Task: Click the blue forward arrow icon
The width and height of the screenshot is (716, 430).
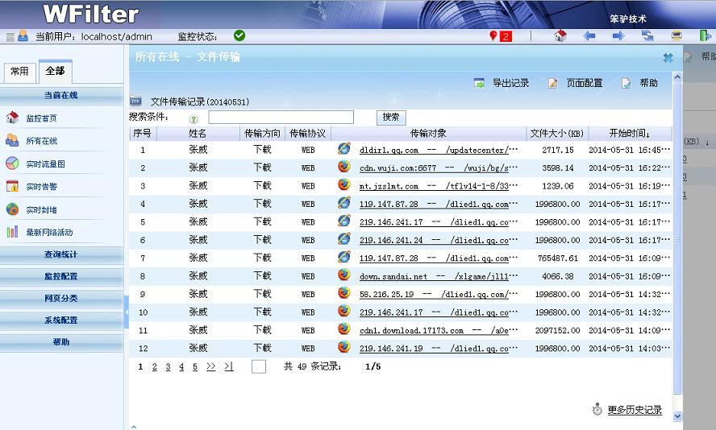Action: pyautogui.click(x=618, y=36)
